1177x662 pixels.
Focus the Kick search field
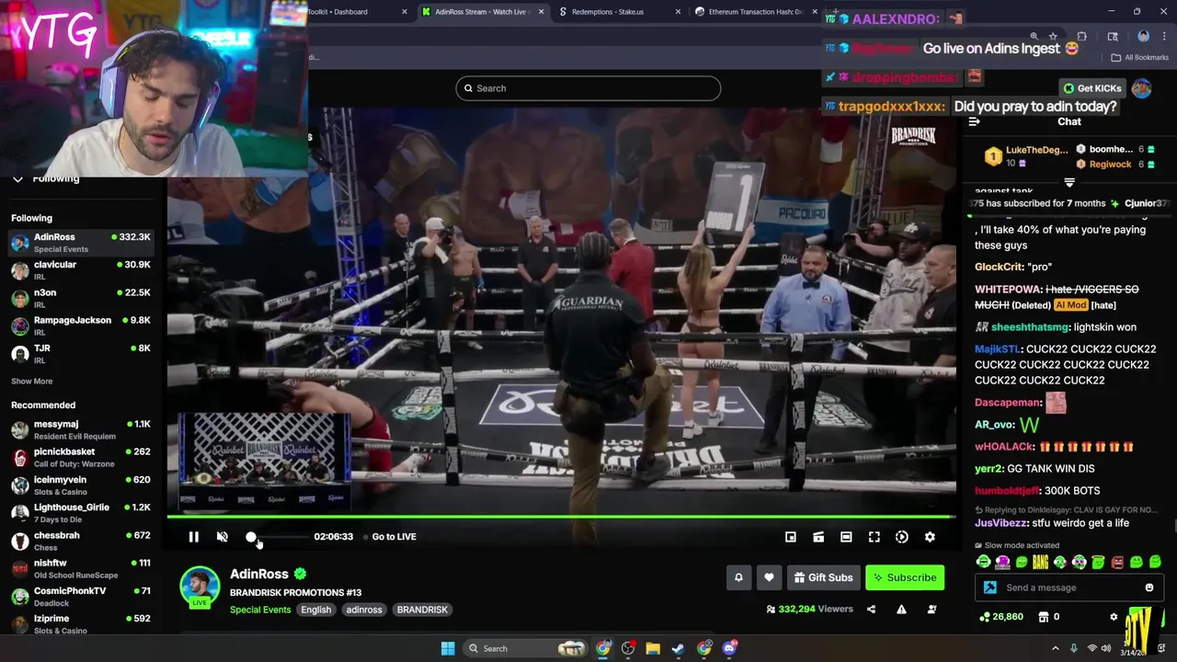point(588,88)
